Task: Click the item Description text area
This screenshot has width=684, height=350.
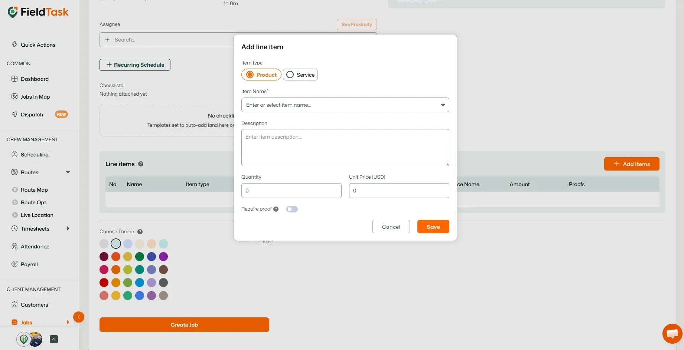Action: point(345,148)
